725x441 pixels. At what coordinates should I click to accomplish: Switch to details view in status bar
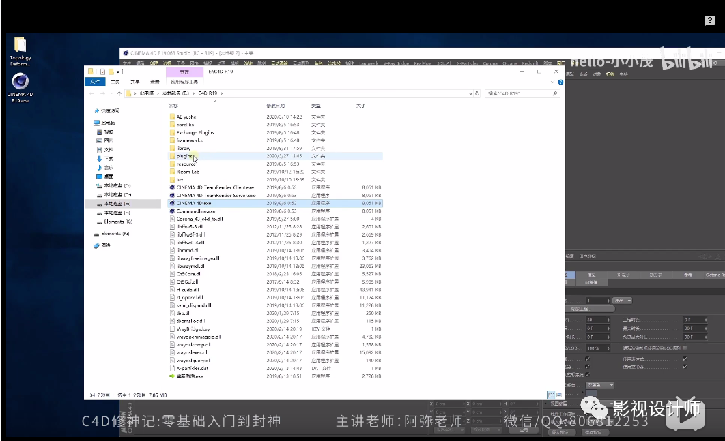[x=551, y=395]
